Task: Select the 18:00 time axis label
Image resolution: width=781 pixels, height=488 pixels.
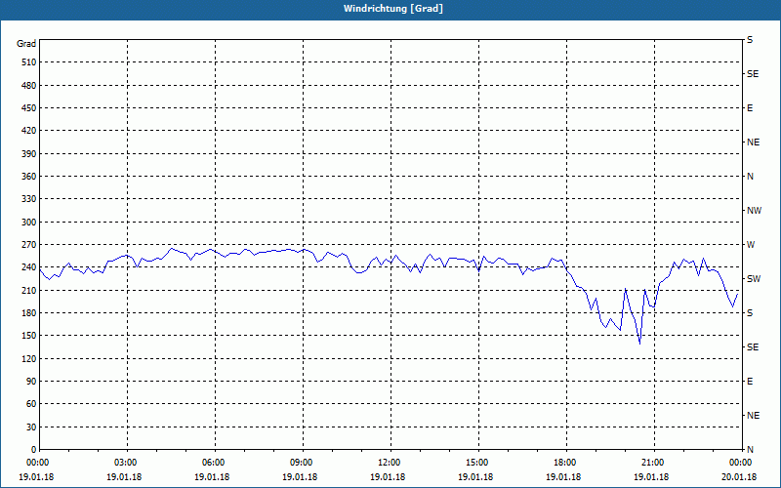Action: pos(567,463)
